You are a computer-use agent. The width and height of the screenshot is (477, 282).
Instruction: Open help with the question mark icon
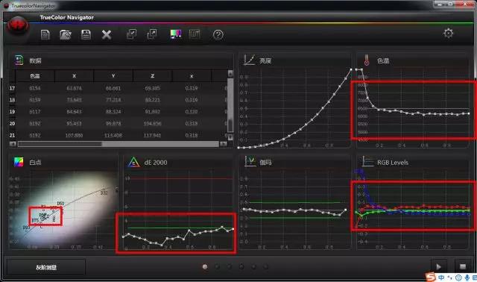pyautogui.click(x=218, y=35)
